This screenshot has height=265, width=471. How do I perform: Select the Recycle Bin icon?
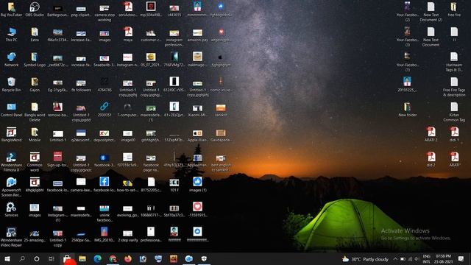pos(12,82)
